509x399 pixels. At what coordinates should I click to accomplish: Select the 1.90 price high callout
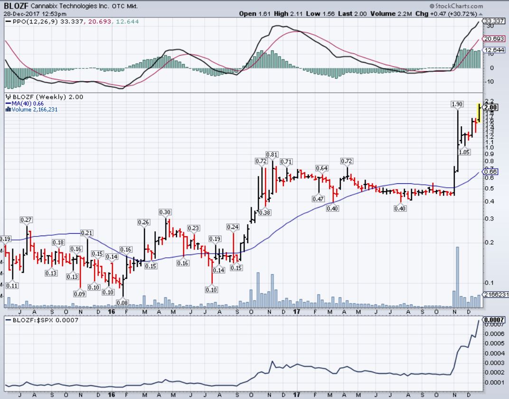457,104
